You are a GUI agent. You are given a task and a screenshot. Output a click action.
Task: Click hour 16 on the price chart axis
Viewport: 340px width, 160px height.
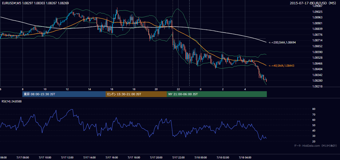click(x=112, y=89)
